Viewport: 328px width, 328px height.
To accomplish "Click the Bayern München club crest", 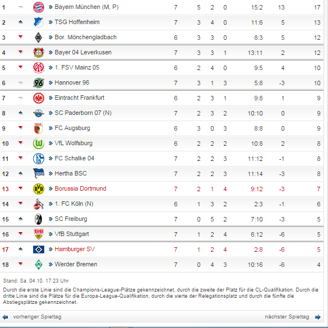I will tap(39, 7).
